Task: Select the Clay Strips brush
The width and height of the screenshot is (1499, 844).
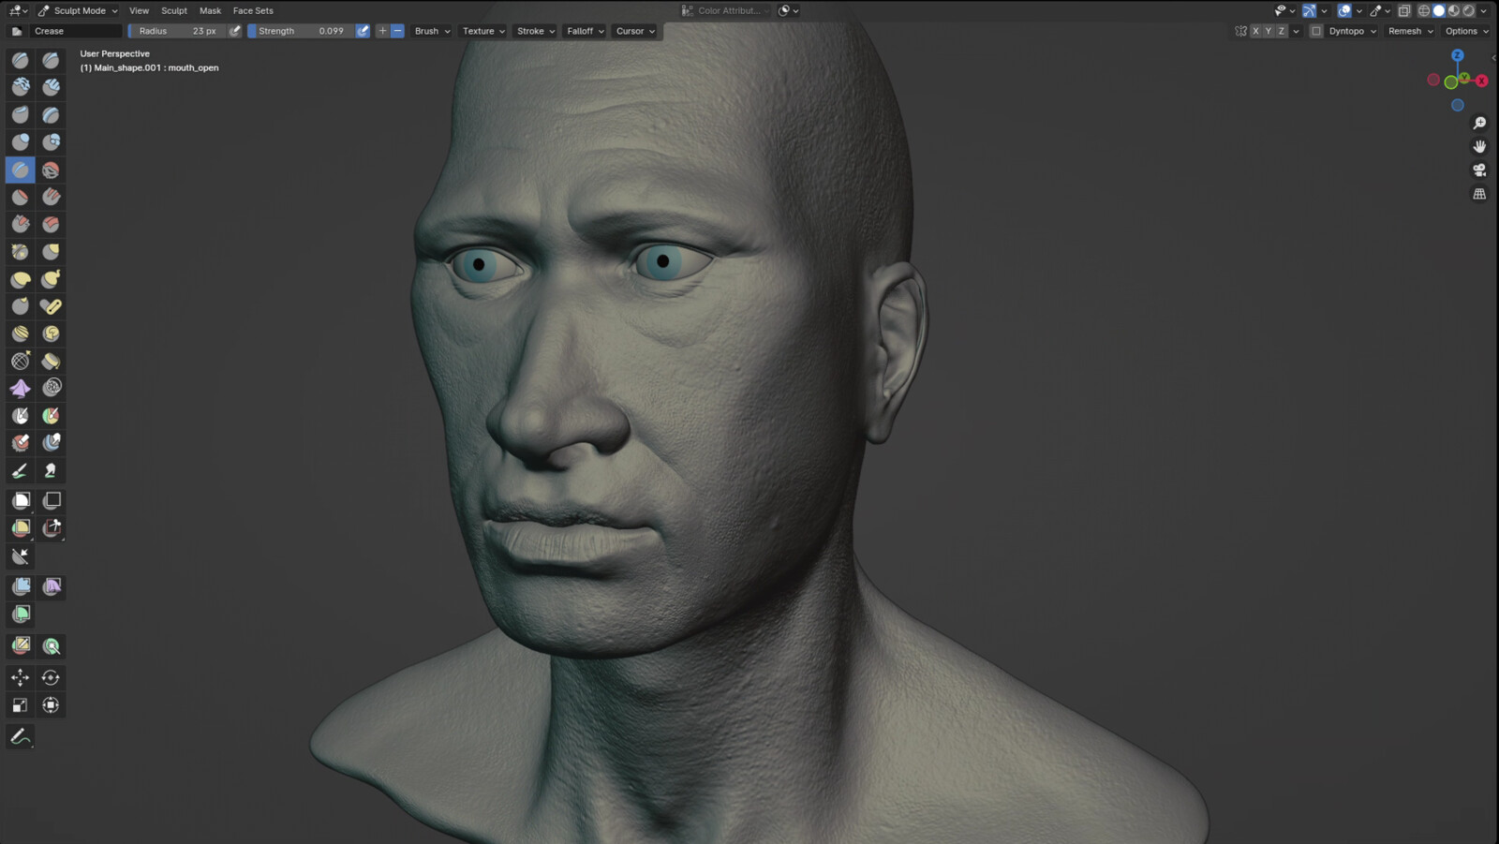Action: (x=52, y=87)
